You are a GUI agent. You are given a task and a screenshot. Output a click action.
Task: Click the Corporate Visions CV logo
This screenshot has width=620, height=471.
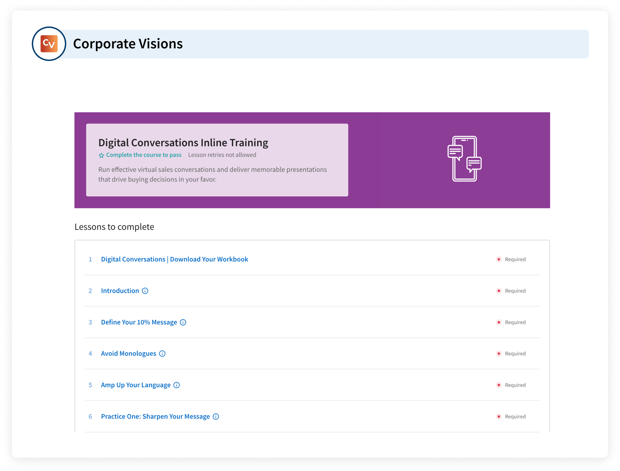(49, 44)
